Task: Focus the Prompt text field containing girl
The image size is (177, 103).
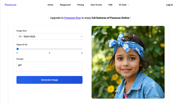Action: pos(50,67)
